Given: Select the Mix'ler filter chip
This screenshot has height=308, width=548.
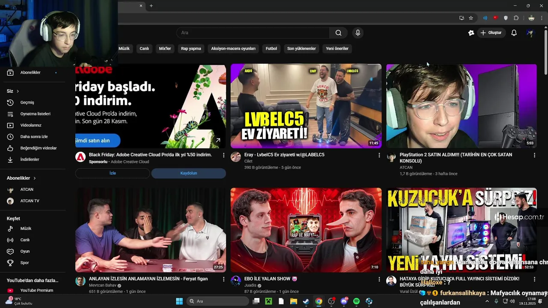Looking at the screenshot, I should (x=165, y=49).
